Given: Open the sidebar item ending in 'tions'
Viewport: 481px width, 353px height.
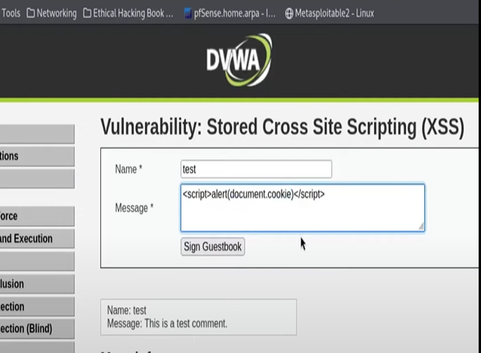Looking at the screenshot, I should 37,156.
